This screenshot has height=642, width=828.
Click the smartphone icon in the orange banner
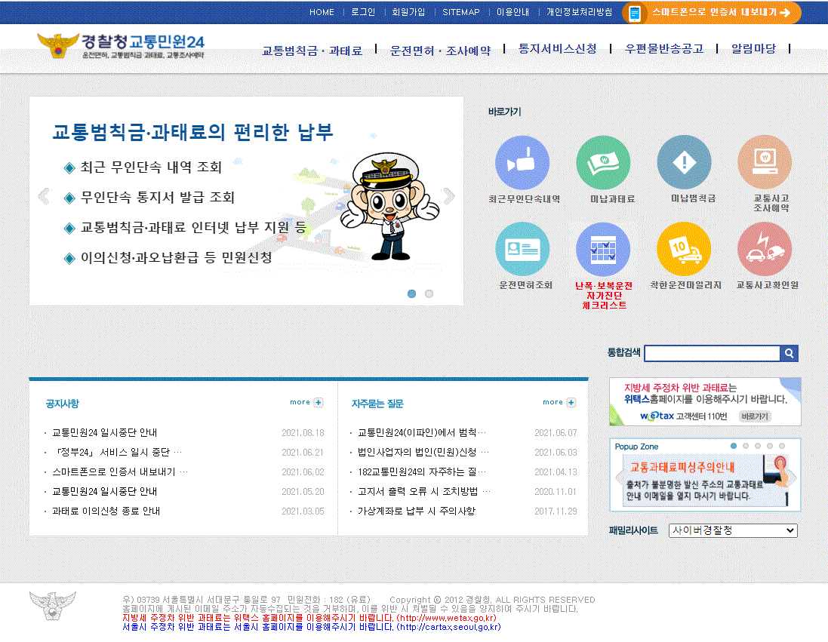pos(635,13)
